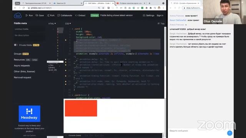Collapse the .cord rule fold arrow
This screenshot has height=138, width=246.
click(72, 29)
